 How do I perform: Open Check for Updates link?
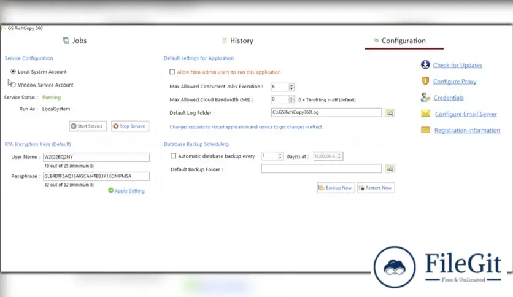coord(457,65)
